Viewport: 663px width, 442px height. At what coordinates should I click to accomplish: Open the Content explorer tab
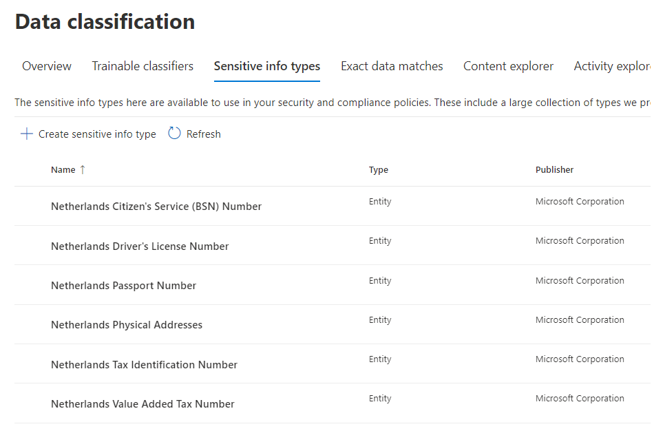508,66
